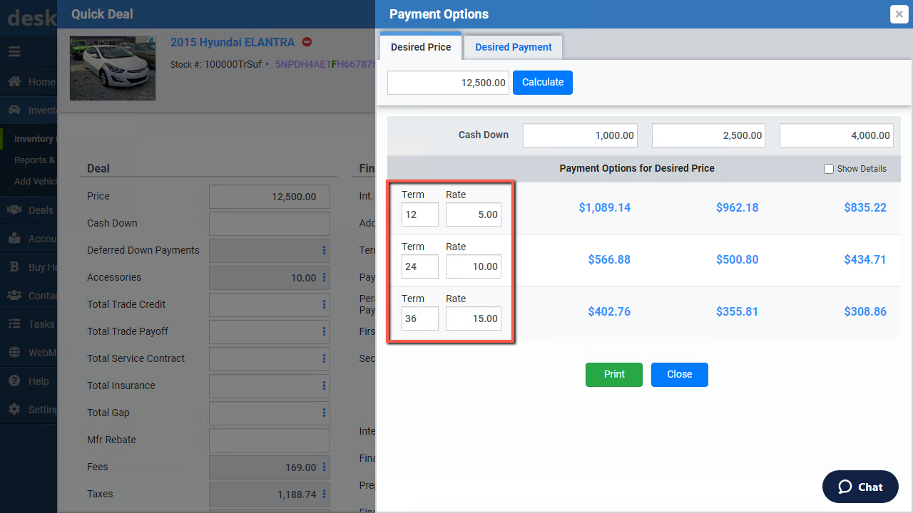
Task: Click the Contacts people icon
Action: coord(14,296)
